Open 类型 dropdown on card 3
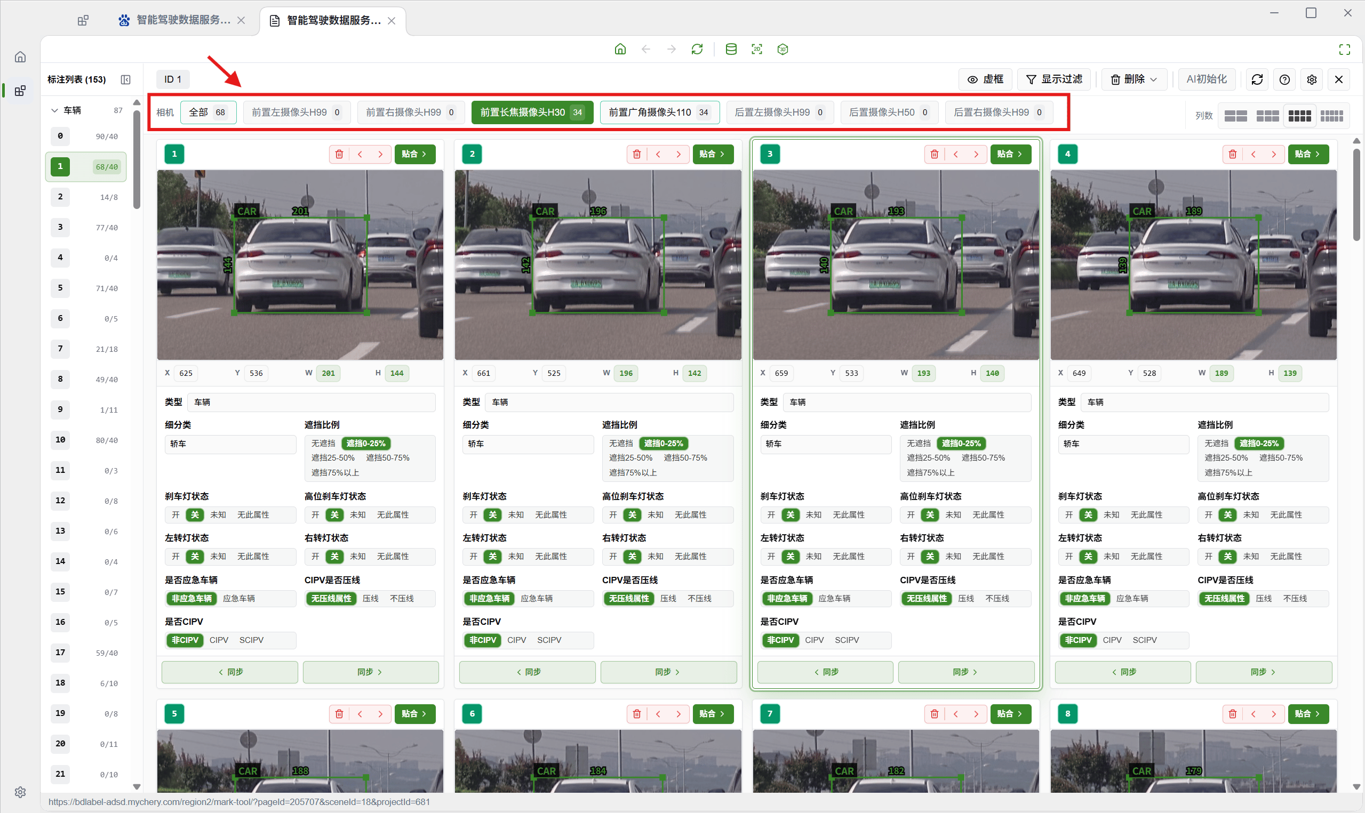This screenshot has height=813, width=1365. click(x=907, y=402)
